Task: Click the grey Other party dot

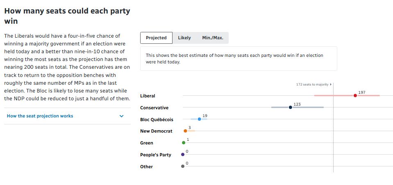Action: [182, 166]
